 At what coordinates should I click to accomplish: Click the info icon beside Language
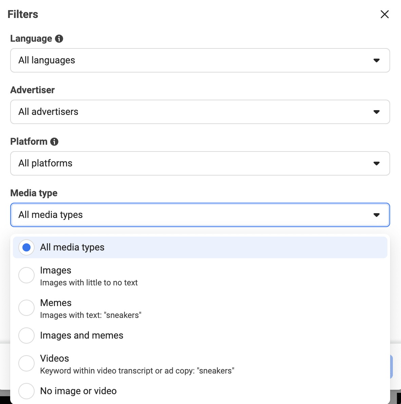[59, 39]
